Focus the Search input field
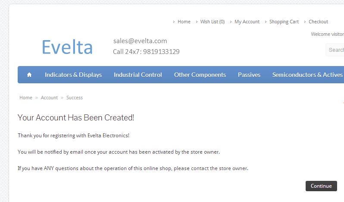Viewport: 344px width, 202px height. coord(335,50)
